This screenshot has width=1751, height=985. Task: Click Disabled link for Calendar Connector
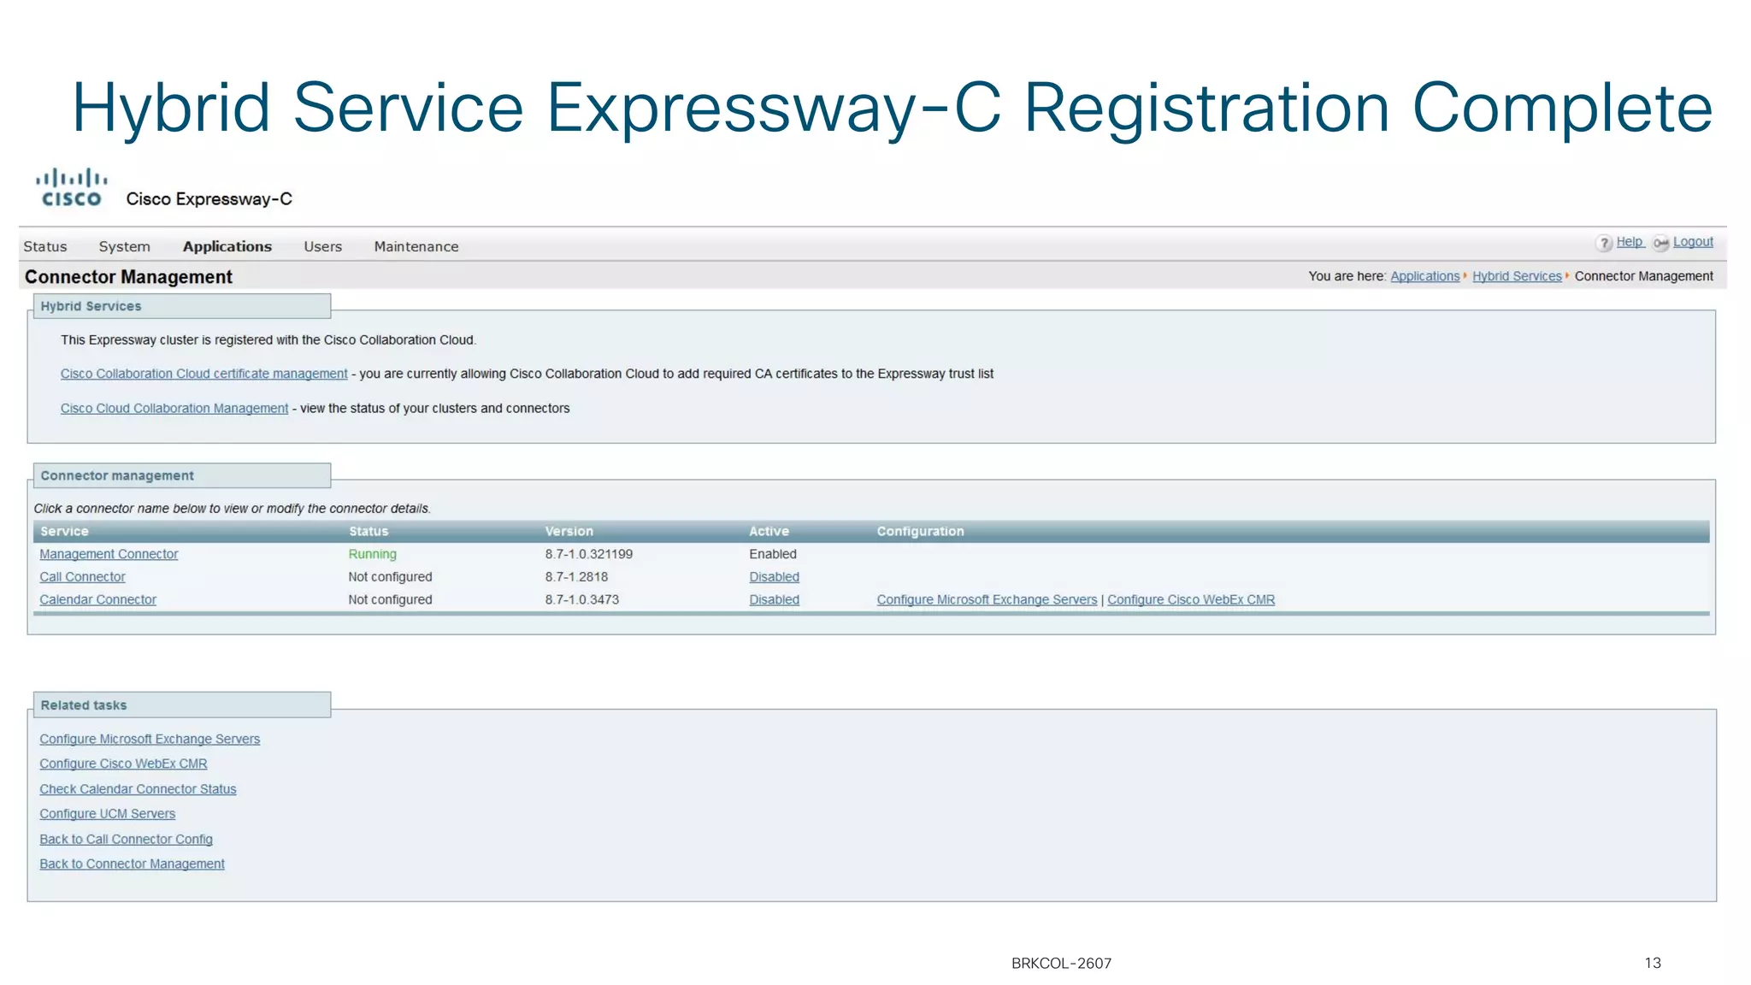click(x=774, y=600)
